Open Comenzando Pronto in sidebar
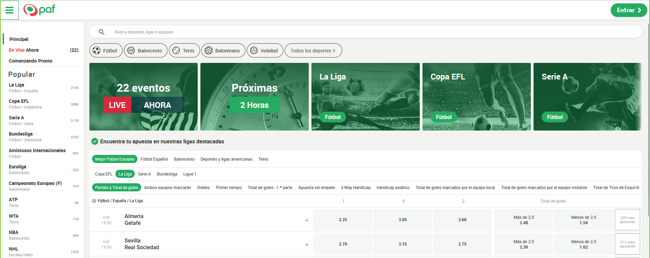This screenshot has width=650, height=258. [x=43, y=61]
